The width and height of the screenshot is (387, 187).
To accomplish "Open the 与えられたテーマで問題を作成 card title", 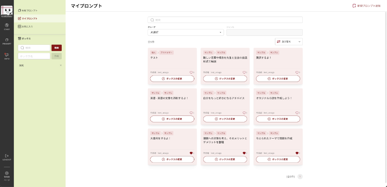I will pyautogui.click(x=274, y=138).
